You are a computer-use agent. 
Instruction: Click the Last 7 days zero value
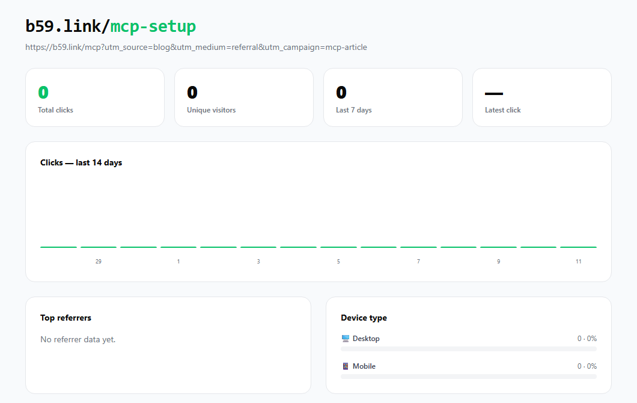(x=341, y=92)
